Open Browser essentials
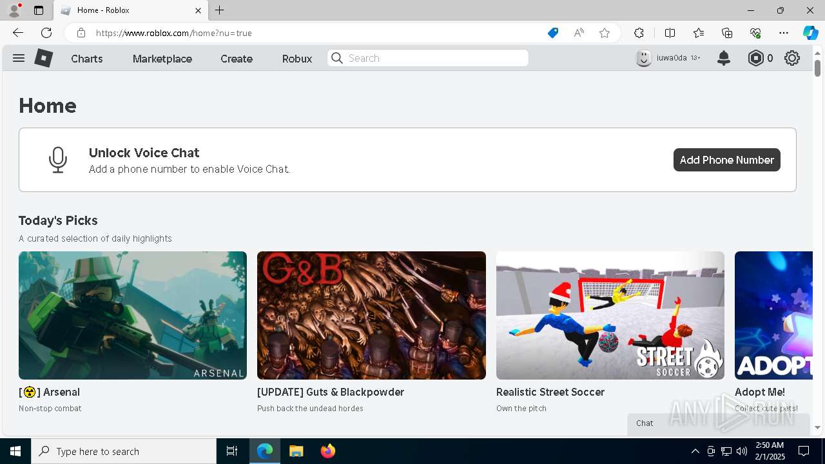The height and width of the screenshot is (464, 825). [x=755, y=33]
